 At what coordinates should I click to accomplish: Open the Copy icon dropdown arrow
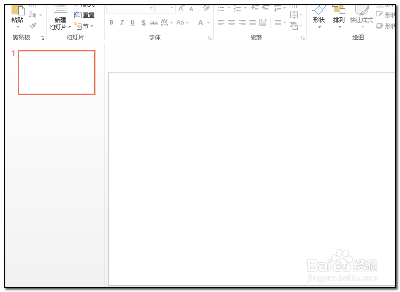point(40,15)
